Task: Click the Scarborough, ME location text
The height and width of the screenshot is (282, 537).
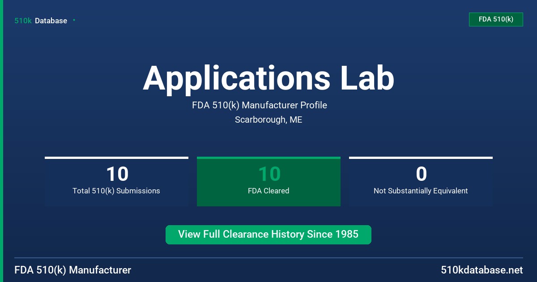Action: point(268,120)
